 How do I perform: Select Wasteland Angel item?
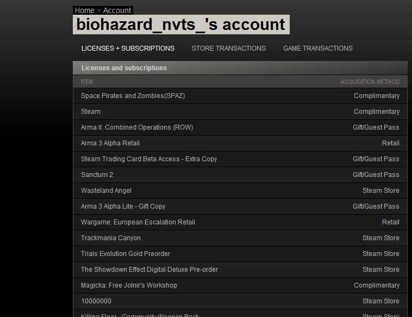point(106,191)
